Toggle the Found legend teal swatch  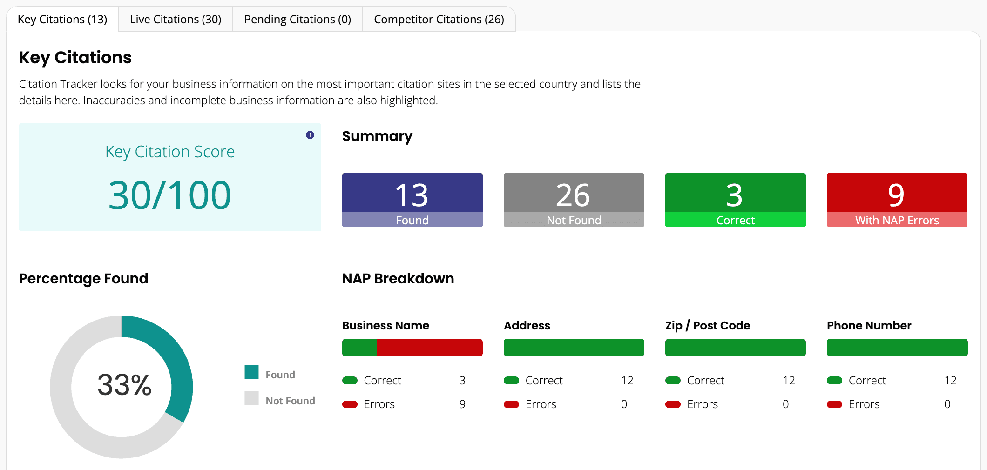[x=251, y=372]
